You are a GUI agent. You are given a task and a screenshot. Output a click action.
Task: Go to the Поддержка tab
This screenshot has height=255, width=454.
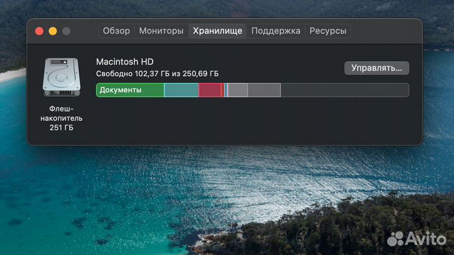(x=276, y=31)
